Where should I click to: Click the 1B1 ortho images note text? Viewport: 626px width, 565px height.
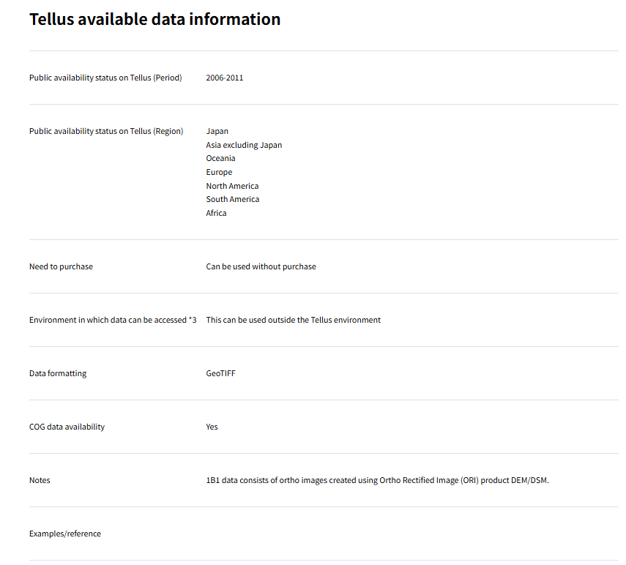(377, 480)
